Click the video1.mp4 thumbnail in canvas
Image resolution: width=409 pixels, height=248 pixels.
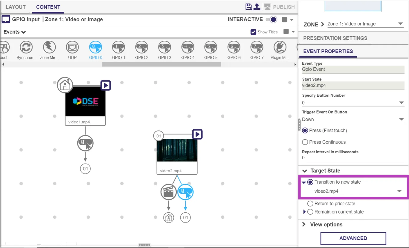(85, 102)
